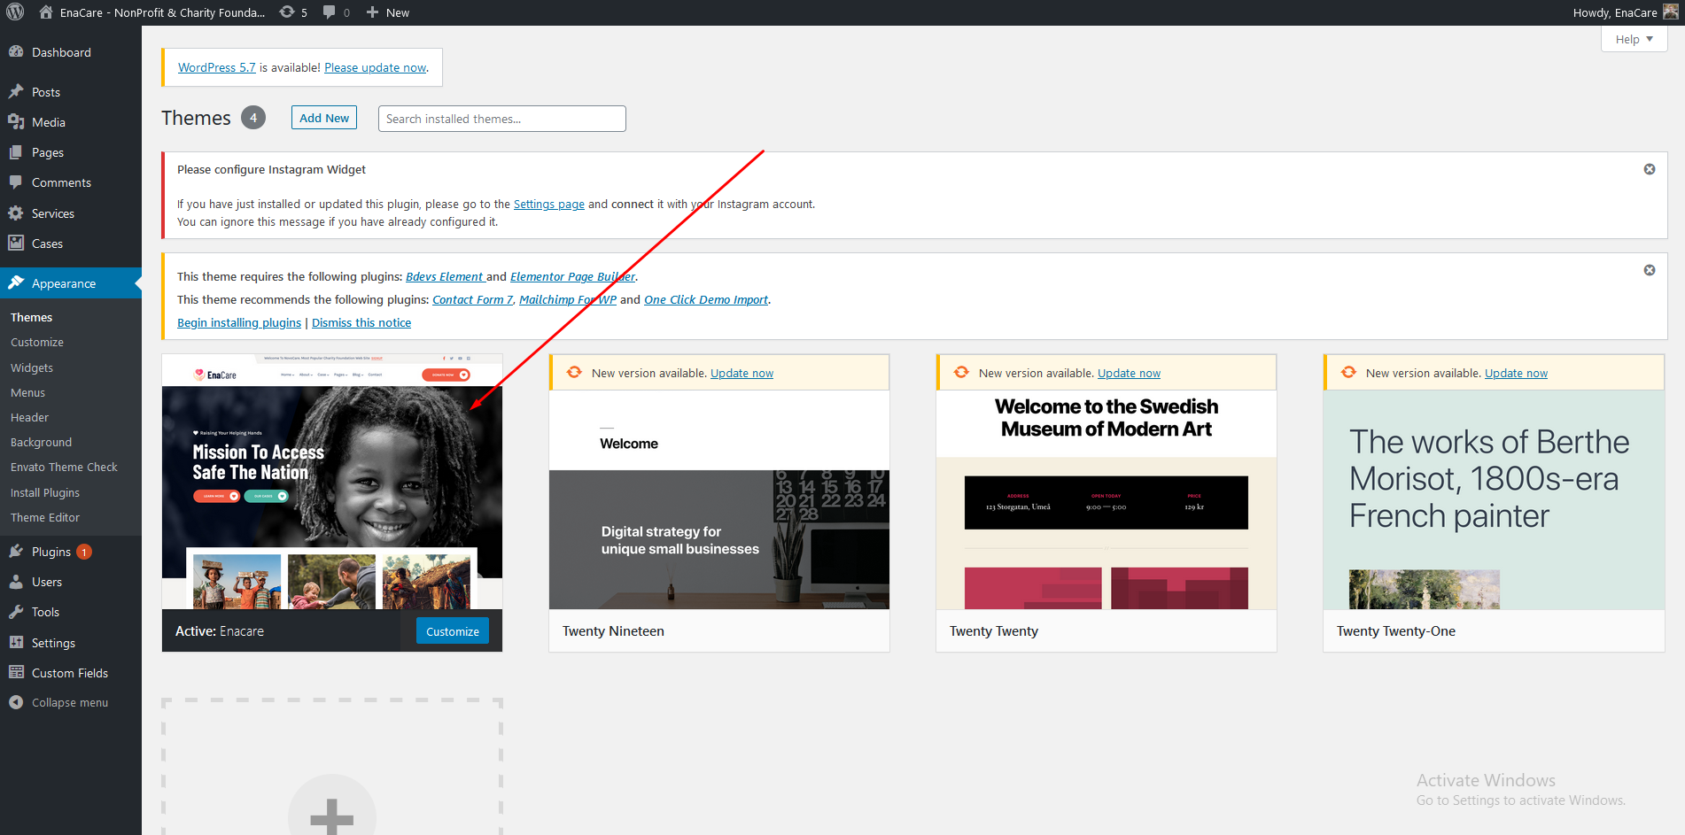Click Customize button on active Enacare theme

[453, 631]
